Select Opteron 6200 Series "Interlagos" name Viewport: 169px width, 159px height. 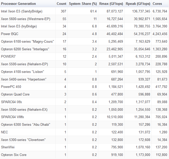coord(25,49)
